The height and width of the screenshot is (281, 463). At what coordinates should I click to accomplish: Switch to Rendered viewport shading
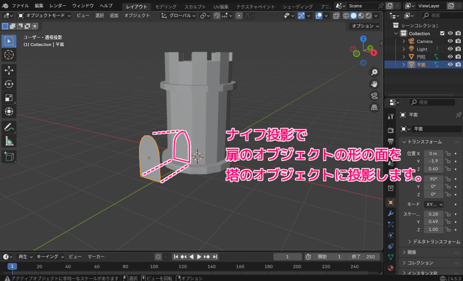(368, 16)
